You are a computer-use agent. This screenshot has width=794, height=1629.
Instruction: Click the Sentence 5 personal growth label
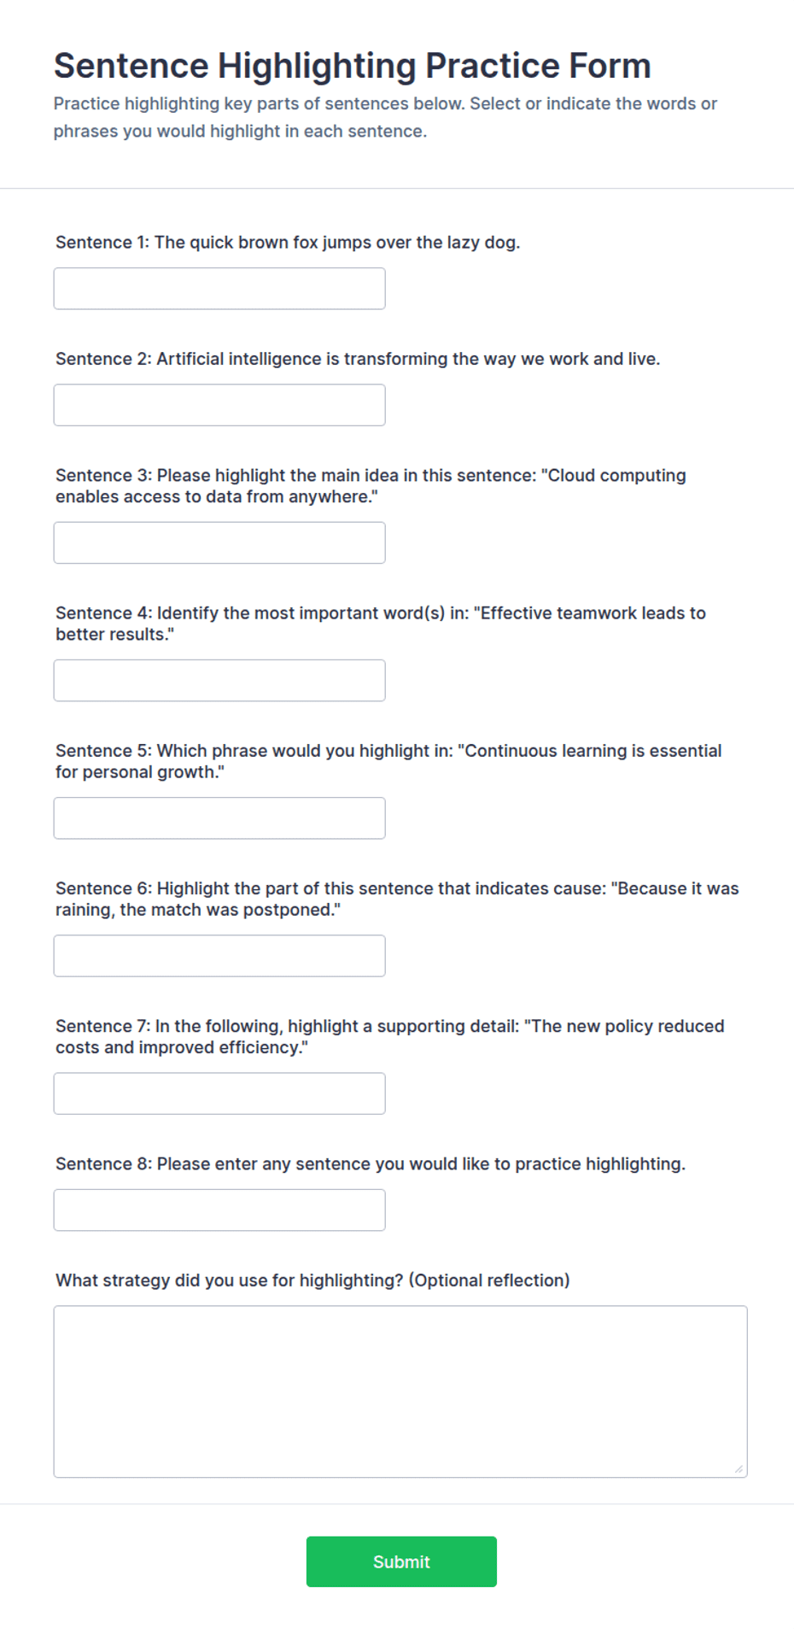pos(388,761)
